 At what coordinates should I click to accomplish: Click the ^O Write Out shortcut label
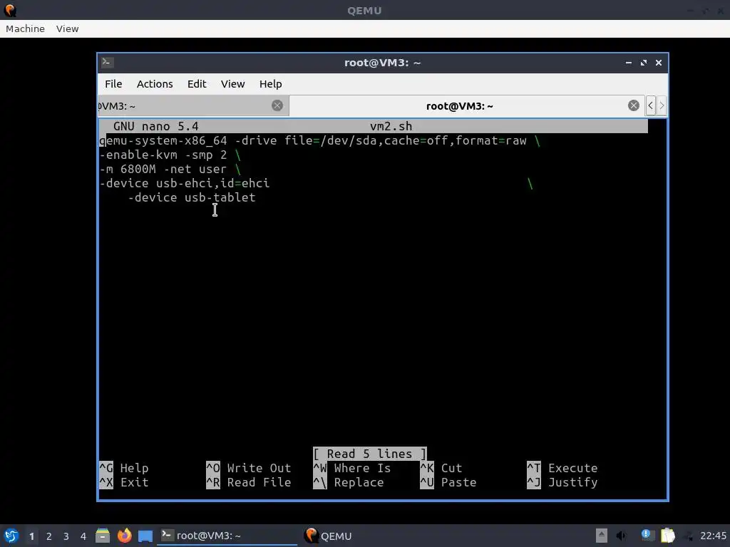(x=249, y=468)
